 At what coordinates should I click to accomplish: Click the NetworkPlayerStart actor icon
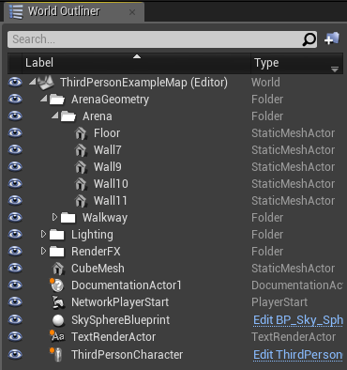pos(58,302)
